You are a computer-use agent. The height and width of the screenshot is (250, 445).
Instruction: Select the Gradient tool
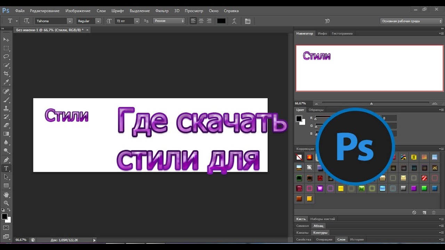(6, 134)
